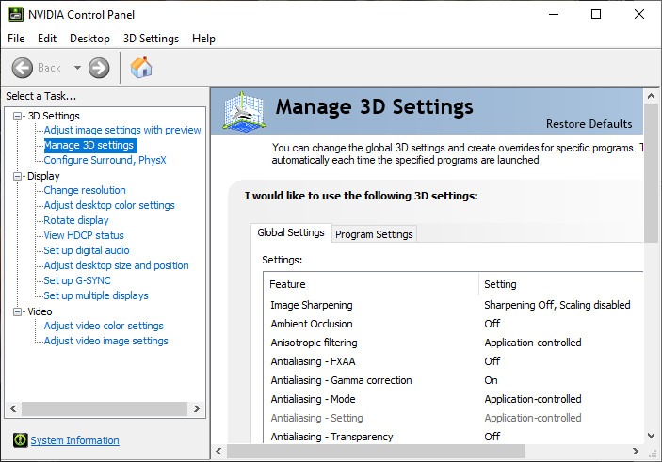Collapse the Display tree node
Image resolution: width=662 pixels, height=462 pixels.
17,176
